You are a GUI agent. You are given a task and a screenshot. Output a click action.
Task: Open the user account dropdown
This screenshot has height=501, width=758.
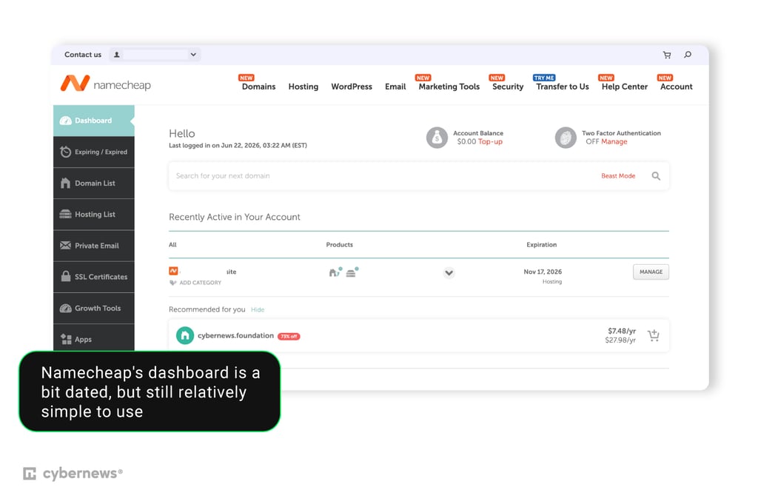(155, 55)
